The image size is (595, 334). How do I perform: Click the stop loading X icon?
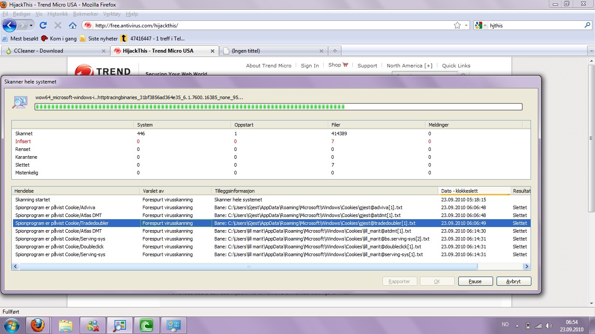[58, 25]
